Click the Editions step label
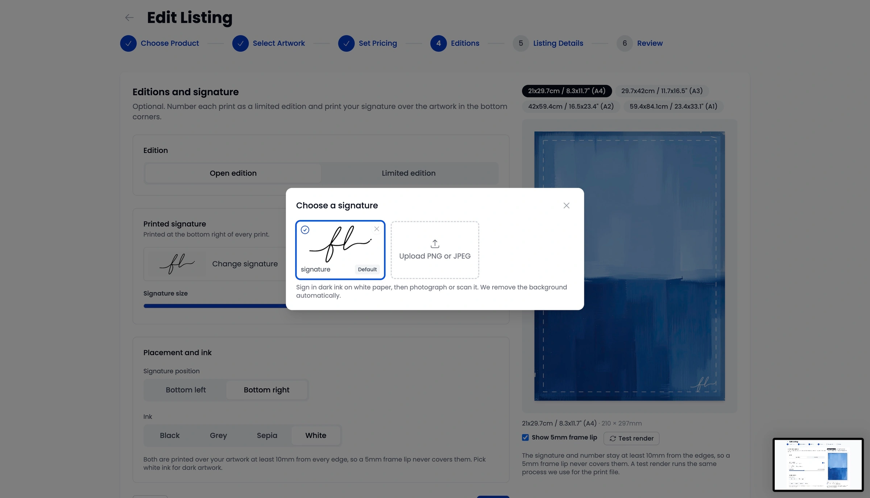Viewport: 870px width, 498px height. pos(465,43)
